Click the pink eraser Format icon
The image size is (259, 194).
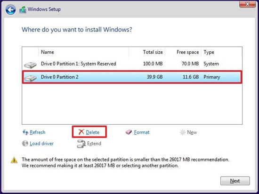[129, 132]
